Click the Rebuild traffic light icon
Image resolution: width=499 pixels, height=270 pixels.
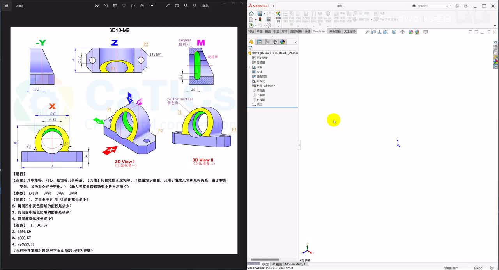[x=260, y=19]
